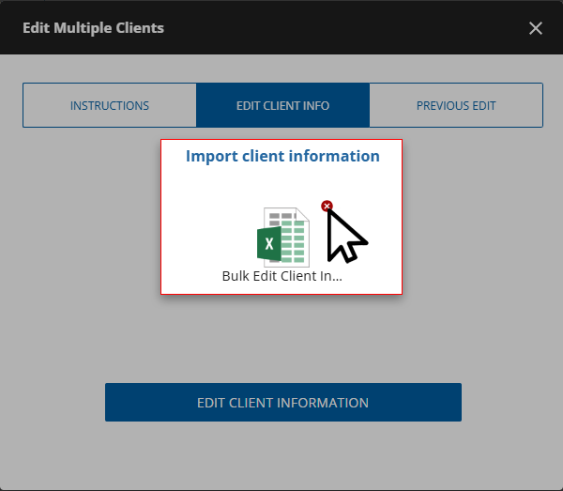This screenshot has height=491, width=563.
Task: Open the Previous Edit tab
Action: (456, 105)
